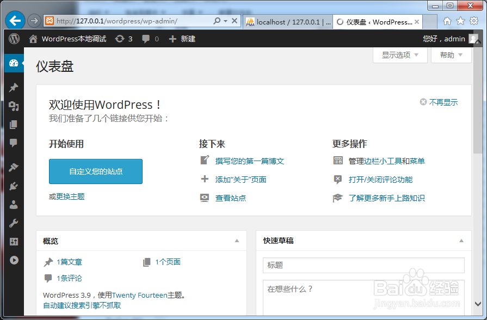
Task: Click the search magnifier in address bar
Action: tap(217, 21)
